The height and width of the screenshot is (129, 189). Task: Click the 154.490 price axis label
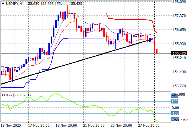click(179, 72)
